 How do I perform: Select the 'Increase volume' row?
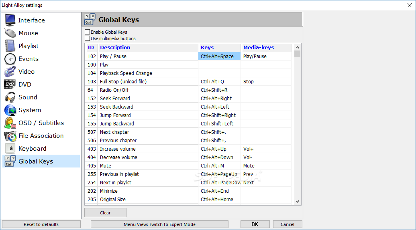188,149
